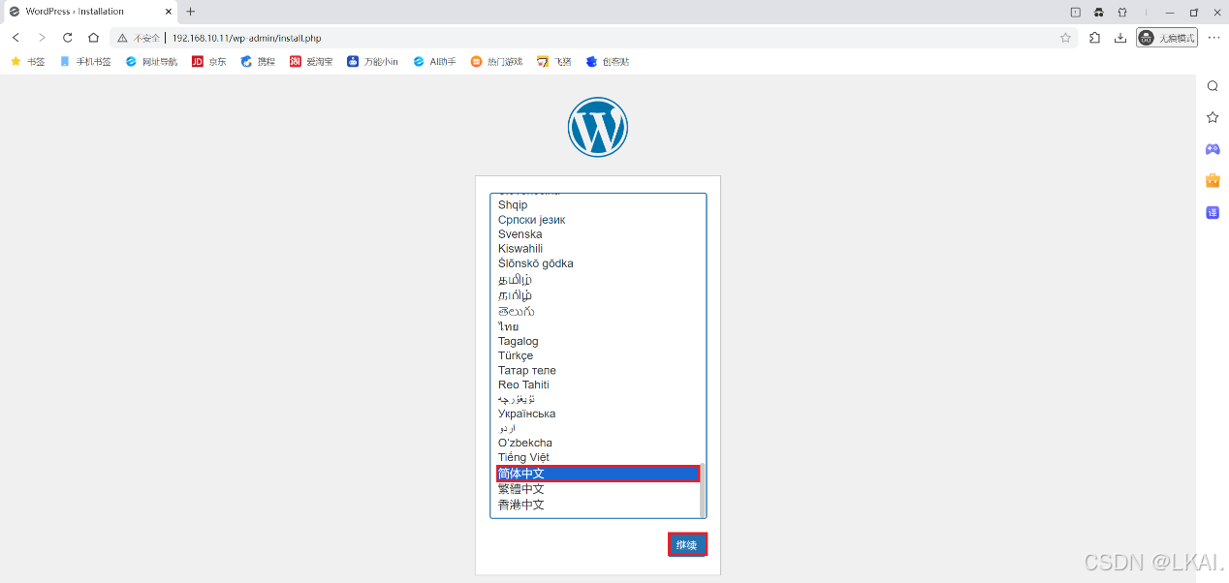This screenshot has height=583, width=1229.
Task: Open the 飞猪 bookmark
Action: pyautogui.click(x=553, y=61)
